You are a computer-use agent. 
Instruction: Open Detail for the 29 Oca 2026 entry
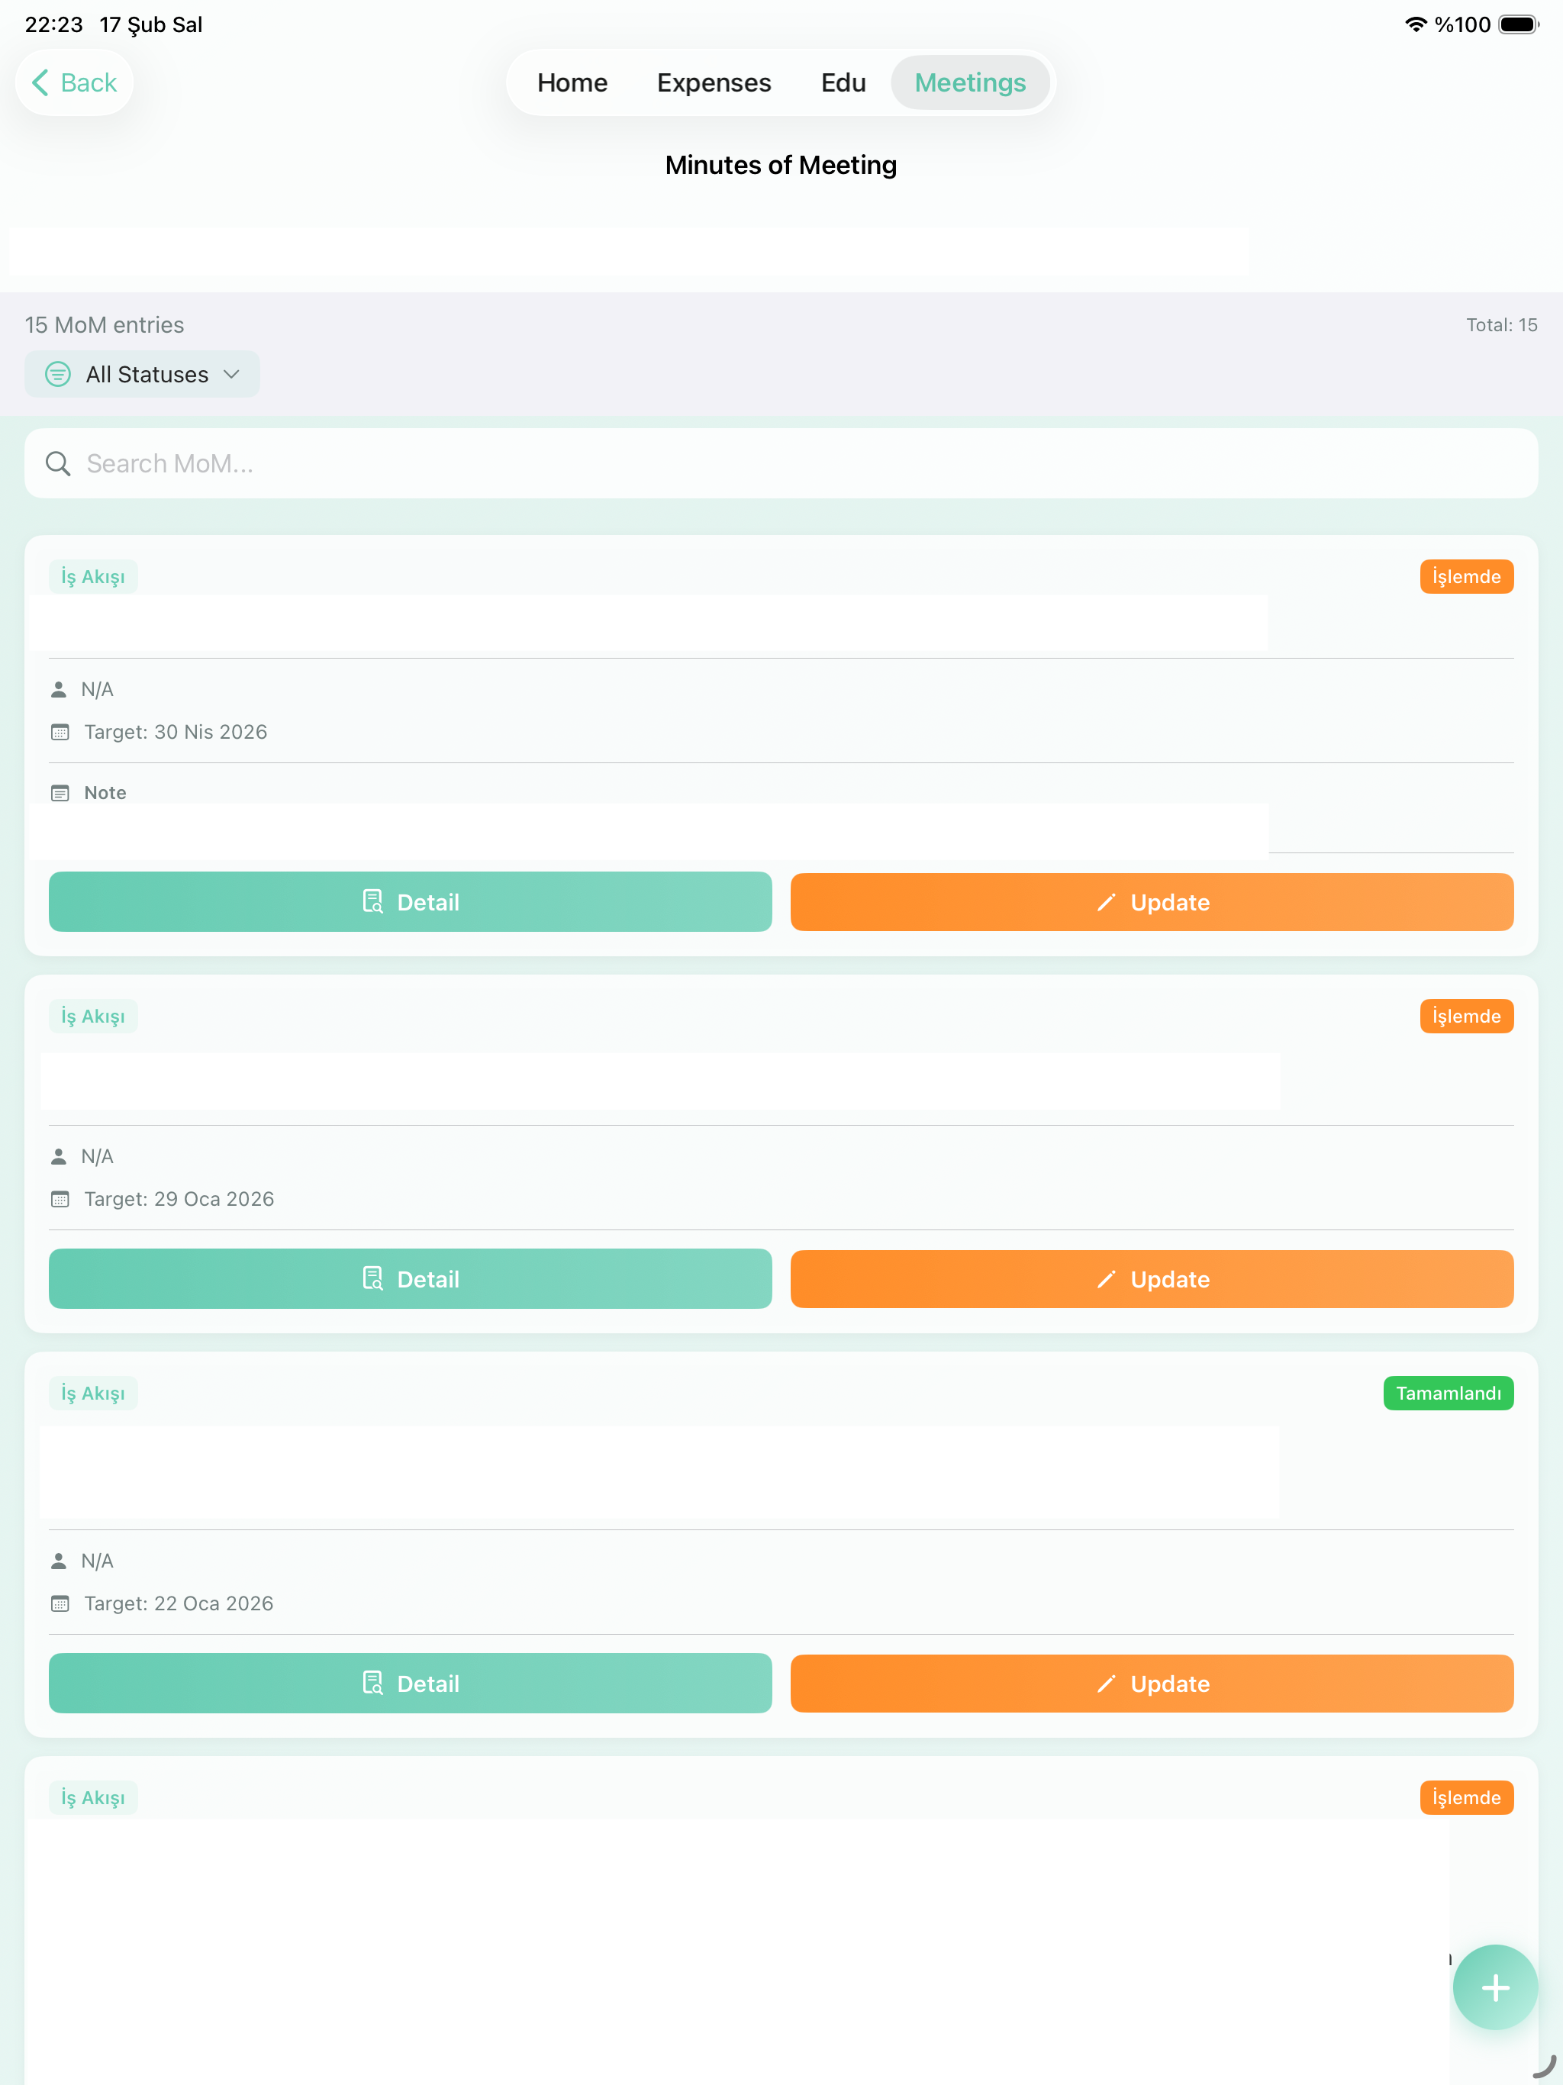click(x=410, y=1279)
